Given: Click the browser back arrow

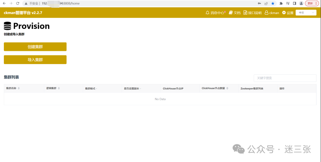Looking at the screenshot, I should click(x=4, y=3).
